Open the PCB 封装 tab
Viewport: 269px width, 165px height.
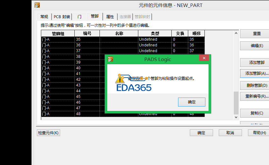tap(62, 17)
